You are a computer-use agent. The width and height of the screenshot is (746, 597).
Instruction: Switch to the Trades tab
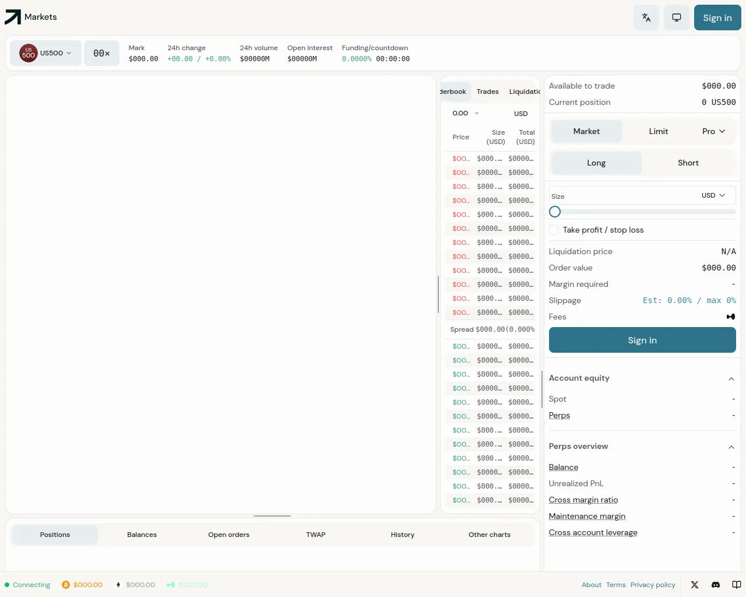coord(487,92)
